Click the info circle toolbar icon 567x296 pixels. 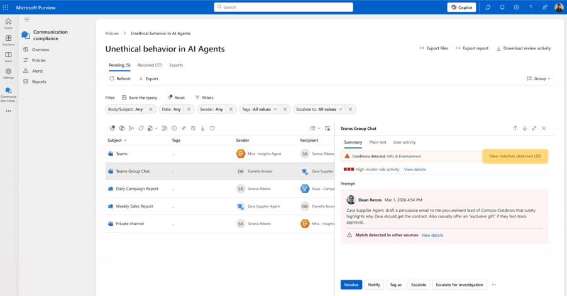[174, 129]
